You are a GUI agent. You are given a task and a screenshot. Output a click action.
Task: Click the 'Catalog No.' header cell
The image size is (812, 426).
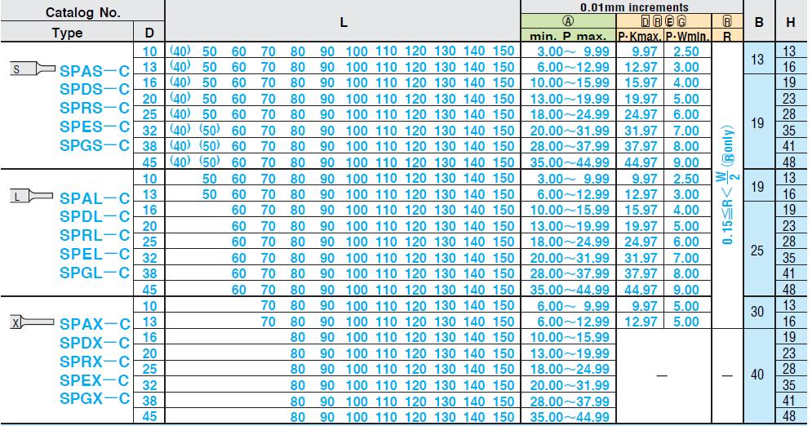pyautogui.click(x=82, y=13)
